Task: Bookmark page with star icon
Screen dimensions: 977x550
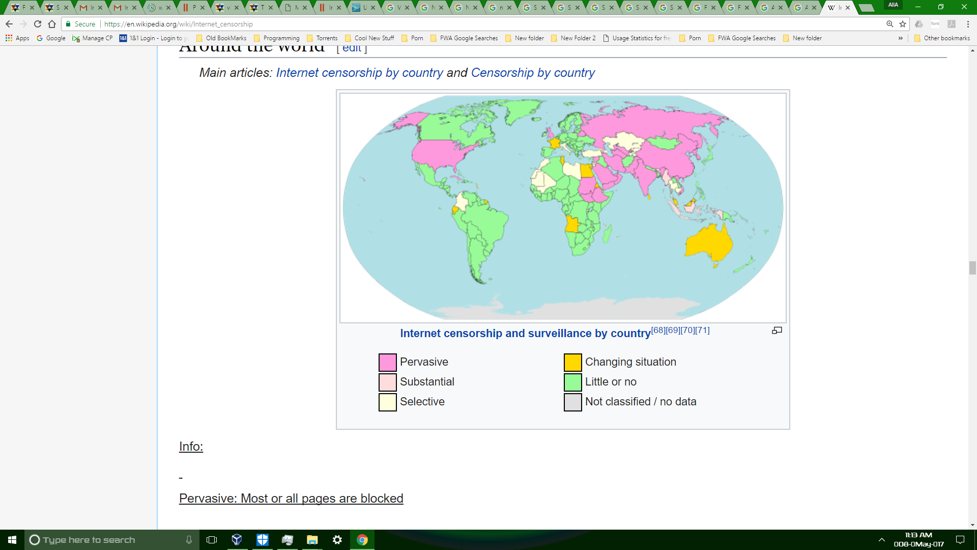Action: [x=903, y=24]
